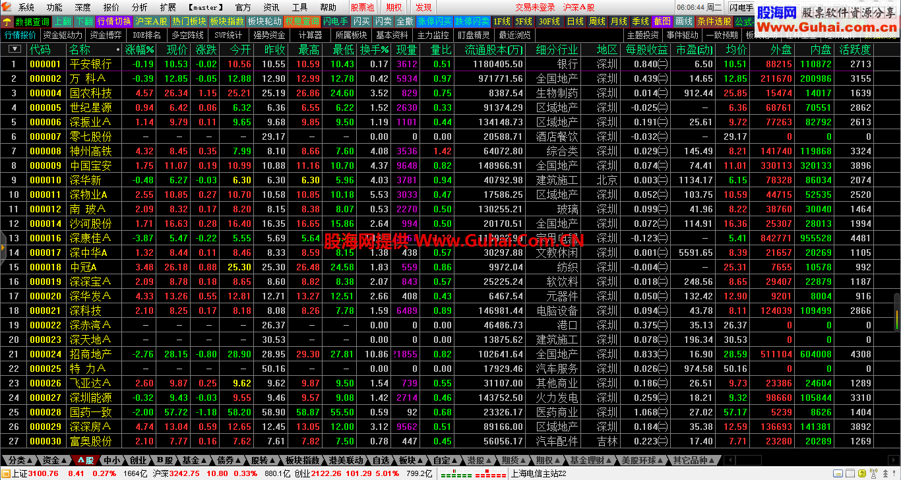
Task: Click the 30F线 toolbar button
Action: coord(549,21)
